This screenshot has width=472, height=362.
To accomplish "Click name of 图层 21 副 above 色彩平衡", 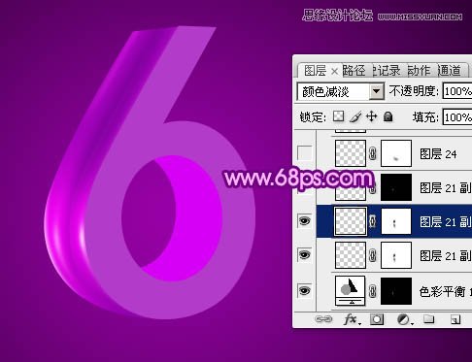I will pyautogui.click(x=446, y=255).
